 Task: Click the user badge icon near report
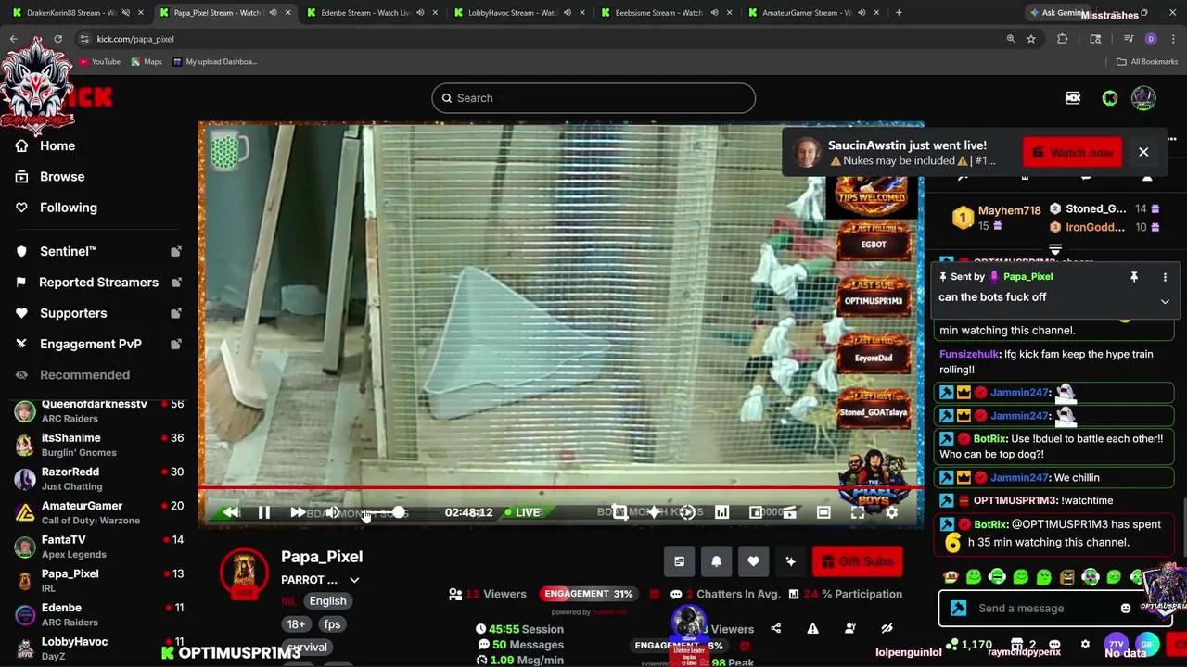849,628
